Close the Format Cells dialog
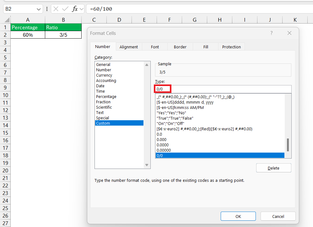Viewport: 313px width, 227px height. pos(289,33)
